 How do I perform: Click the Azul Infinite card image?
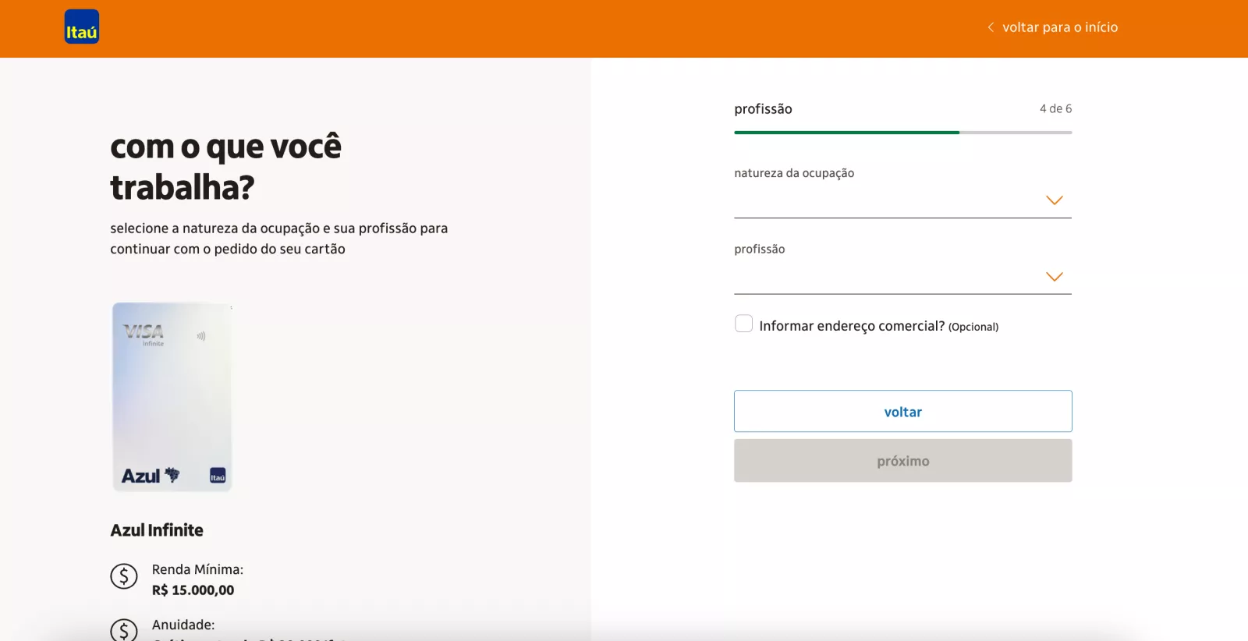pos(172,397)
